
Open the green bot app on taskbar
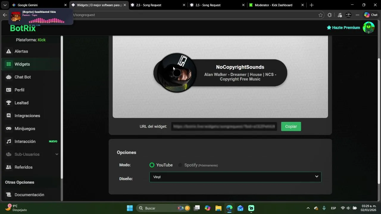pyautogui.click(x=251, y=208)
